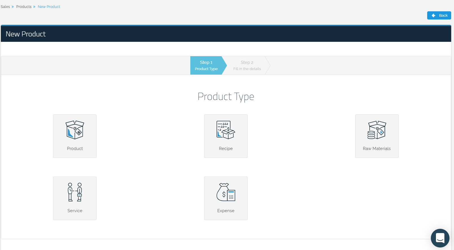Image resolution: width=454 pixels, height=250 pixels.
Task: Click the left arrow icon in Back
Action: [x=433, y=16]
